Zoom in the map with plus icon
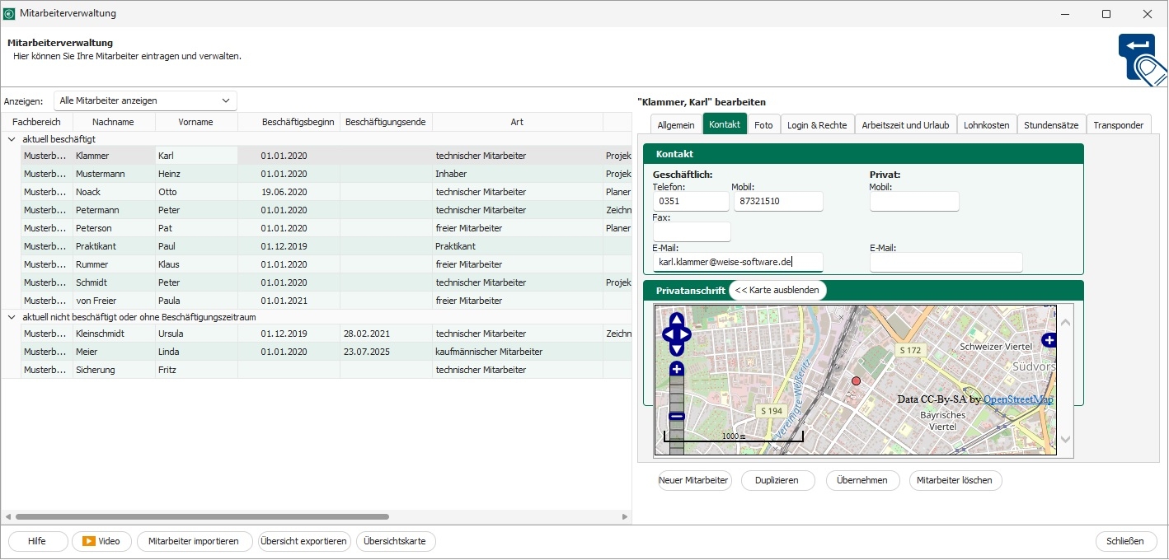This screenshot has height=560, width=1169. pos(677,369)
